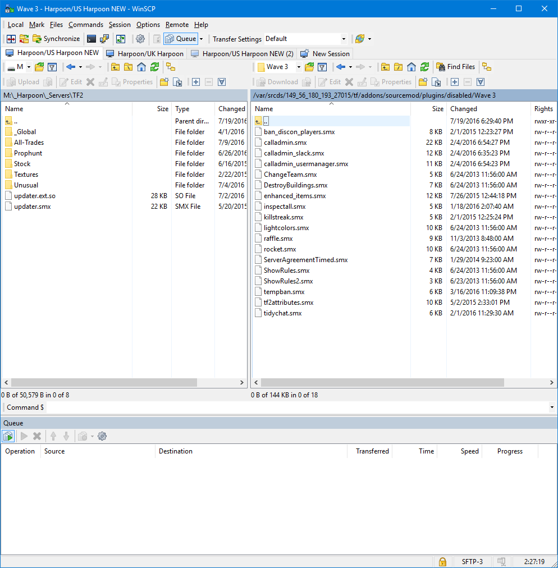Select the ServerAgreementTimed.smx file
The height and width of the screenshot is (568, 558).
[x=305, y=260]
